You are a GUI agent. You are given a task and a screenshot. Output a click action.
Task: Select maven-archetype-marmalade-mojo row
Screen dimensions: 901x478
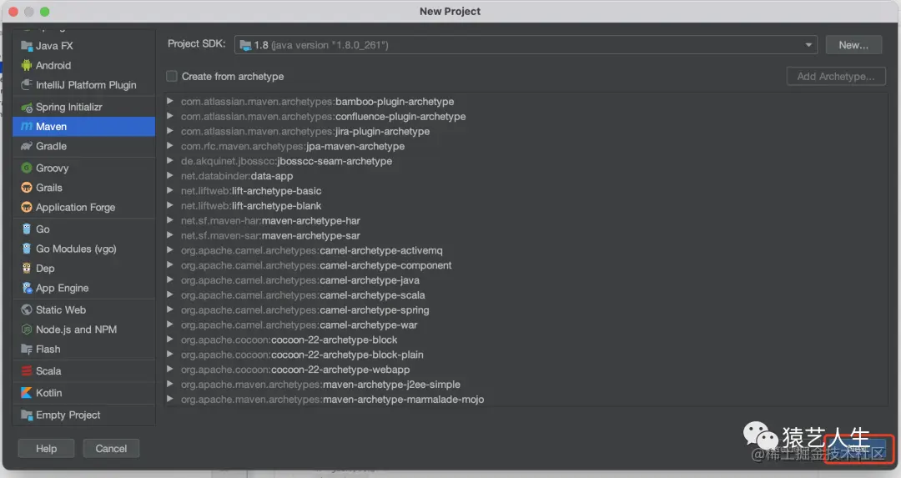(x=526, y=400)
